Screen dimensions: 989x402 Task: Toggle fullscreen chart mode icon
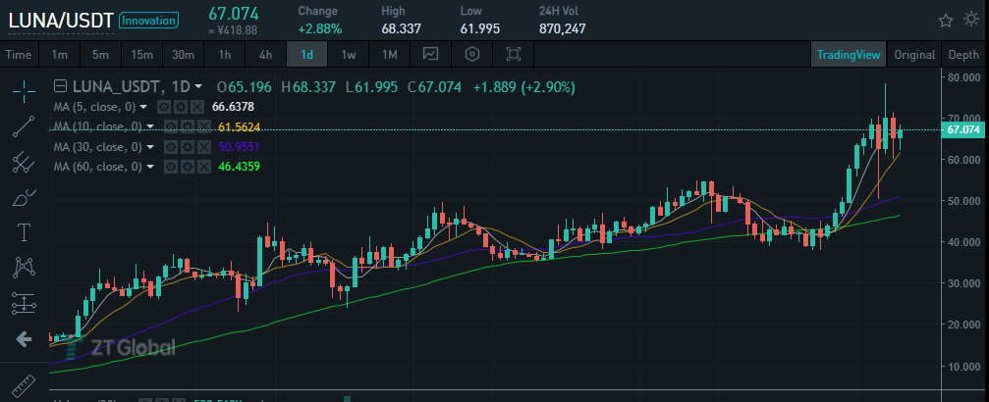click(514, 55)
